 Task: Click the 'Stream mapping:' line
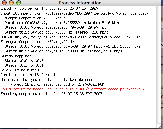point(16,56)
